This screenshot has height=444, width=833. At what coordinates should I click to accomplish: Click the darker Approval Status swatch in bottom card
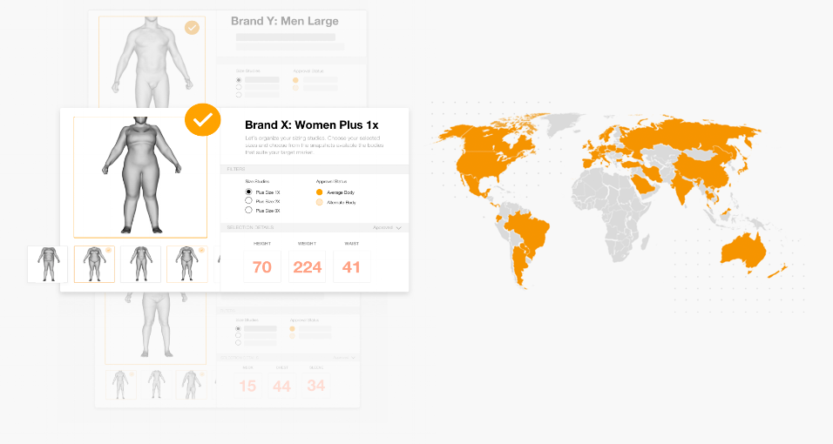click(292, 329)
